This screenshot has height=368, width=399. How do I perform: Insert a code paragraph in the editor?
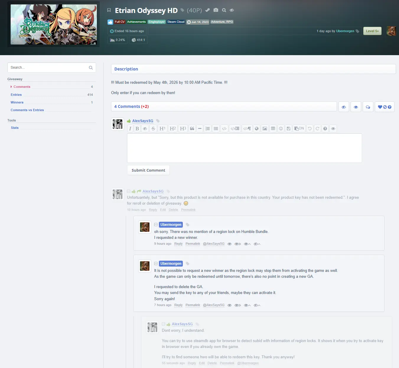247,129
